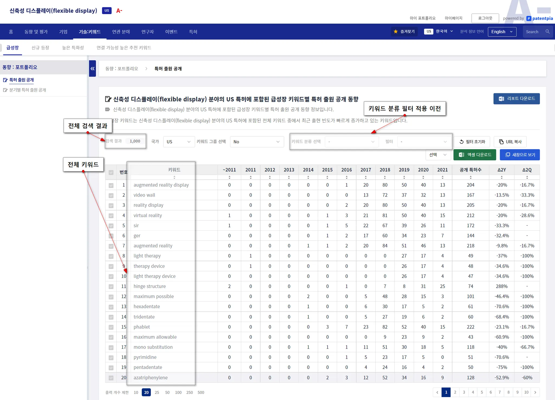Toggle the checkbox for the hinge structure row
Viewport: 555px width, 400px height.
click(111, 287)
